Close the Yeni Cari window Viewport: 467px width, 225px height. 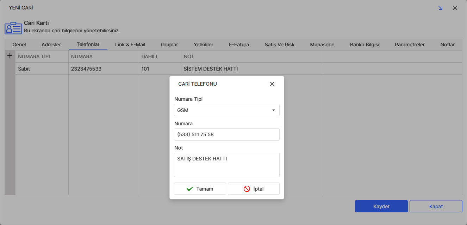(x=455, y=8)
